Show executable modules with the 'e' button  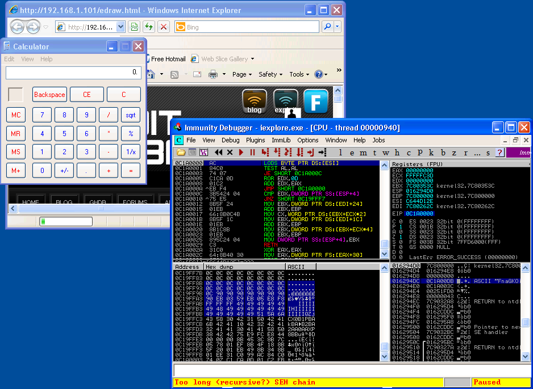tap(352, 153)
